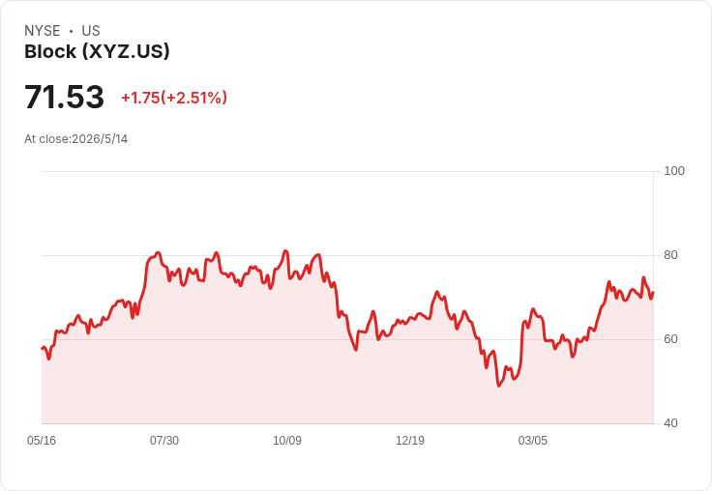712x491 pixels.
Task: Click the 60 label on price axis
Action: tap(670, 339)
